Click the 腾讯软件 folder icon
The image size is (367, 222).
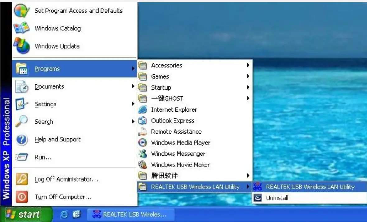[x=143, y=176]
